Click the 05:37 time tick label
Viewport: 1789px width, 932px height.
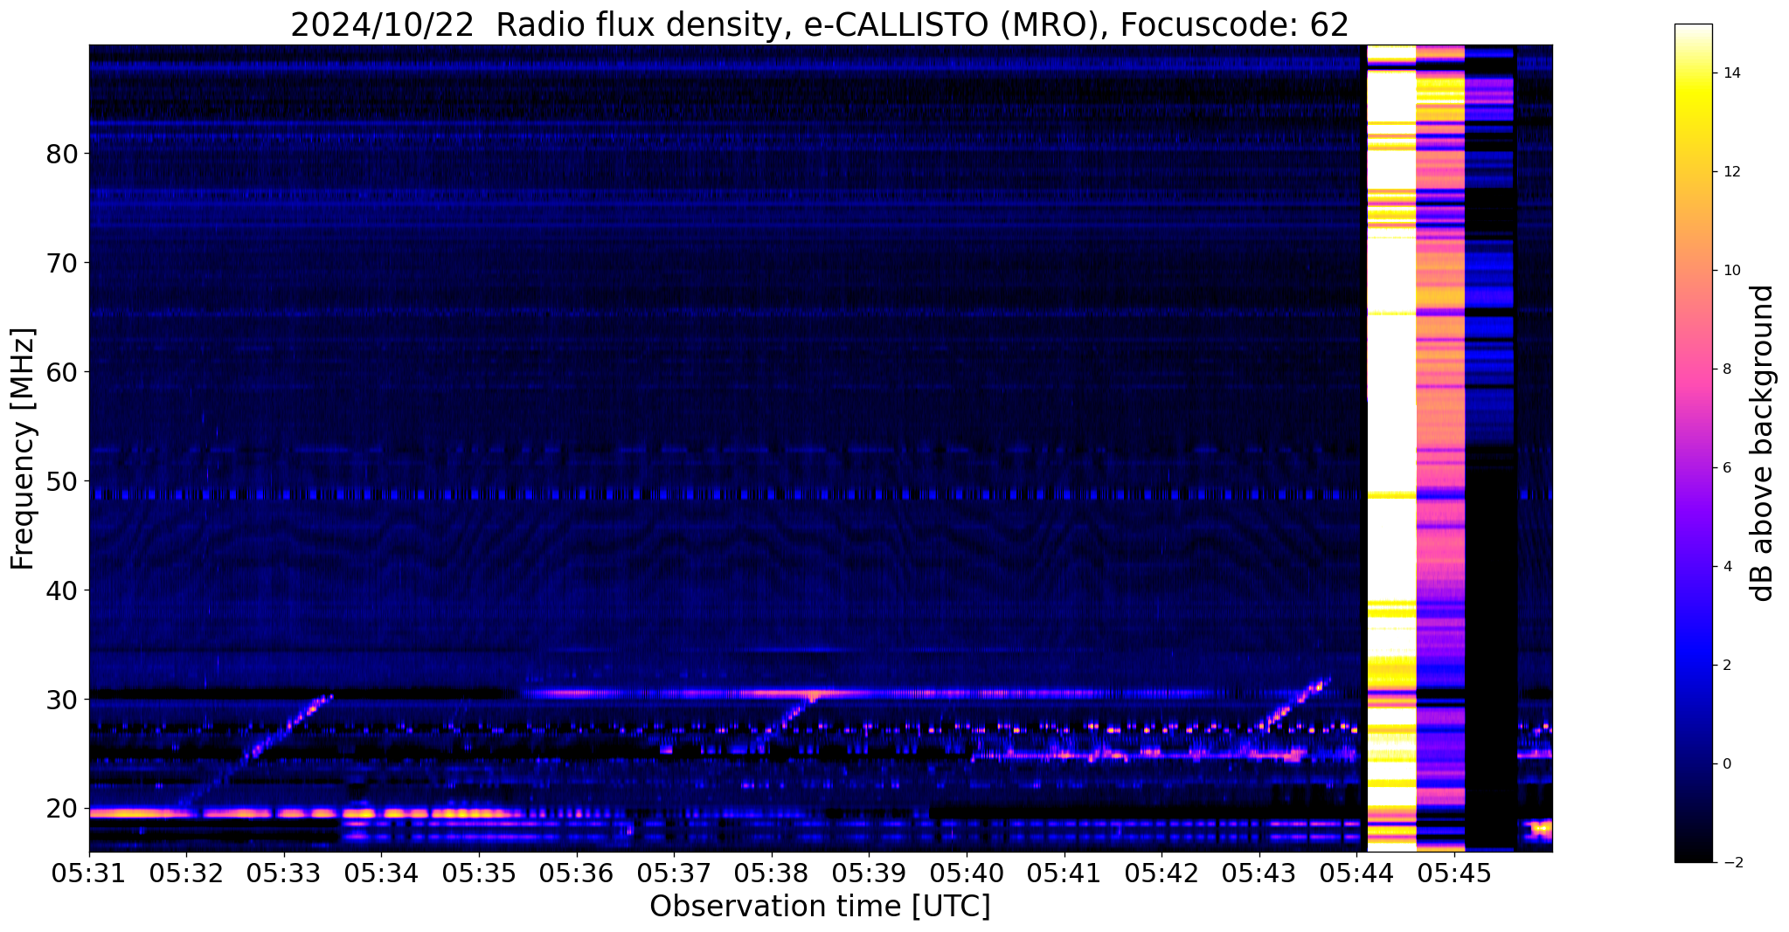point(674,873)
